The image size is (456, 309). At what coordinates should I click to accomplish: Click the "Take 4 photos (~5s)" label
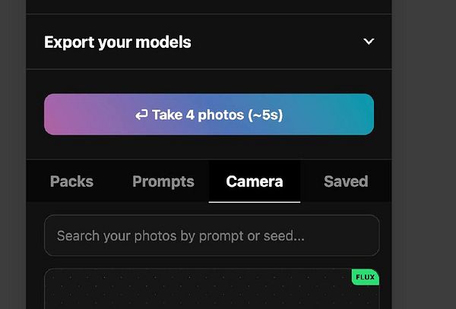click(217, 115)
